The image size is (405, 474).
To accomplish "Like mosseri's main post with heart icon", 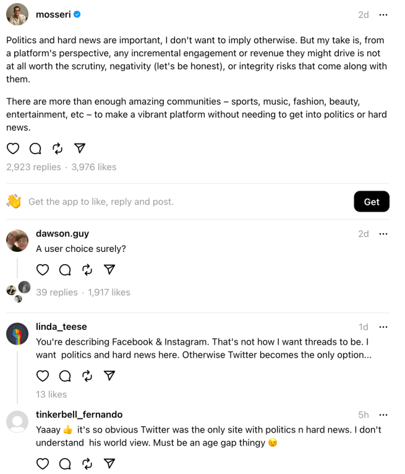I will [13, 149].
